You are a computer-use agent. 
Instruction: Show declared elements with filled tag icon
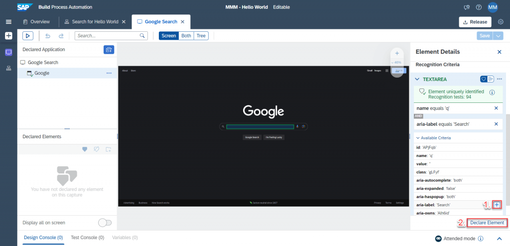(85, 149)
